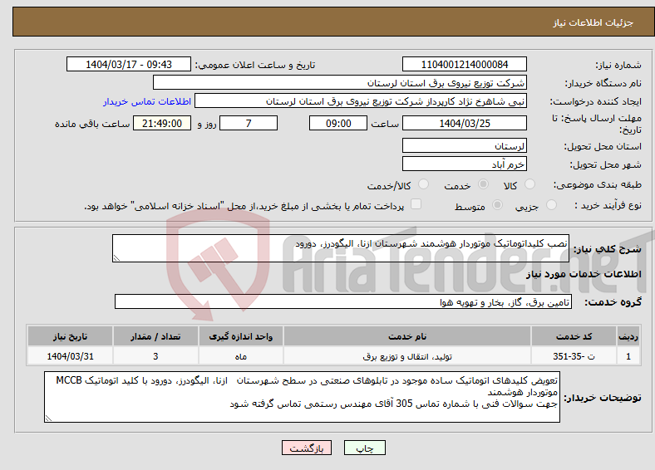
Task: Click the کد خدمت column header
Action: point(574,336)
